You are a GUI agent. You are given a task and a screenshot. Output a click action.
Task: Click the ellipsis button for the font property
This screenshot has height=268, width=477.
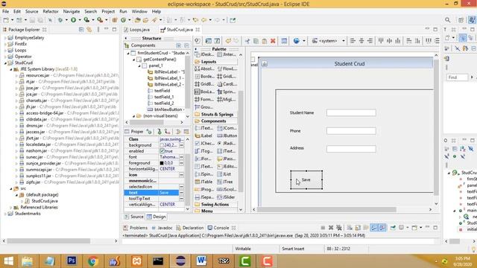[181, 157]
